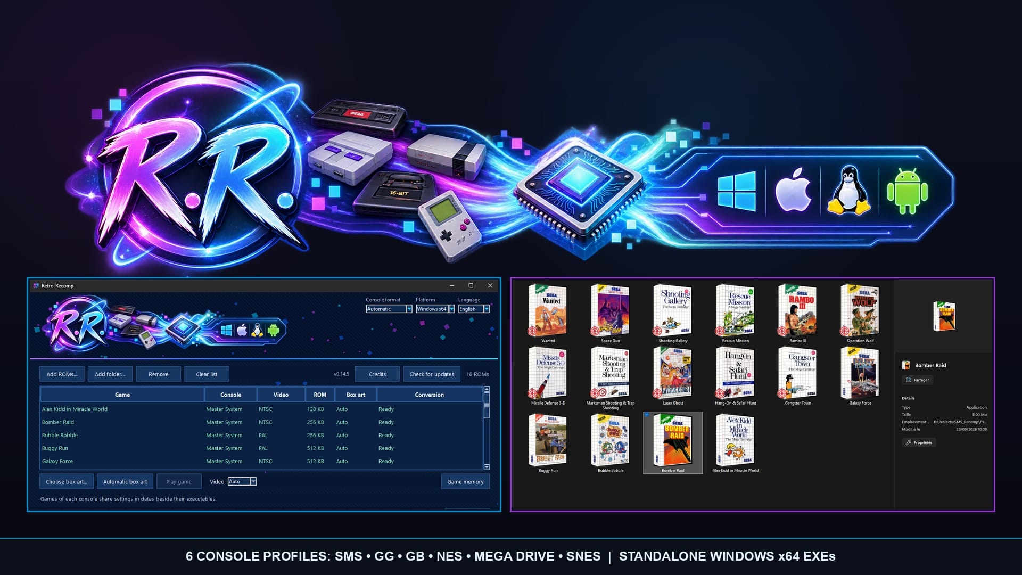Select the Bubble Bobble row in the list
This screenshot has width=1022, height=575.
[x=261, y=436]
